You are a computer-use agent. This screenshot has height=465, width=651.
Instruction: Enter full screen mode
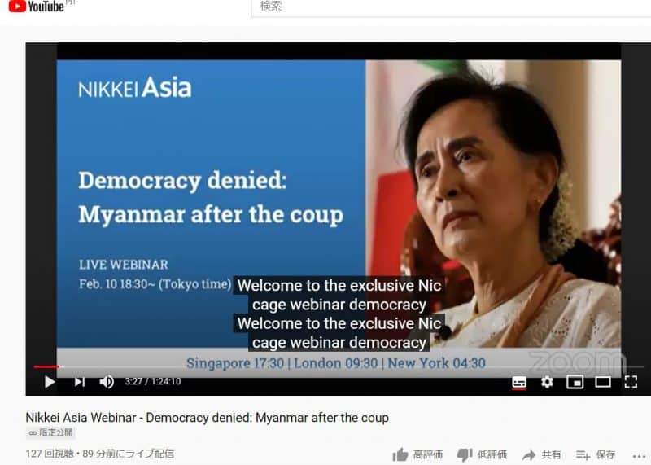631,382
